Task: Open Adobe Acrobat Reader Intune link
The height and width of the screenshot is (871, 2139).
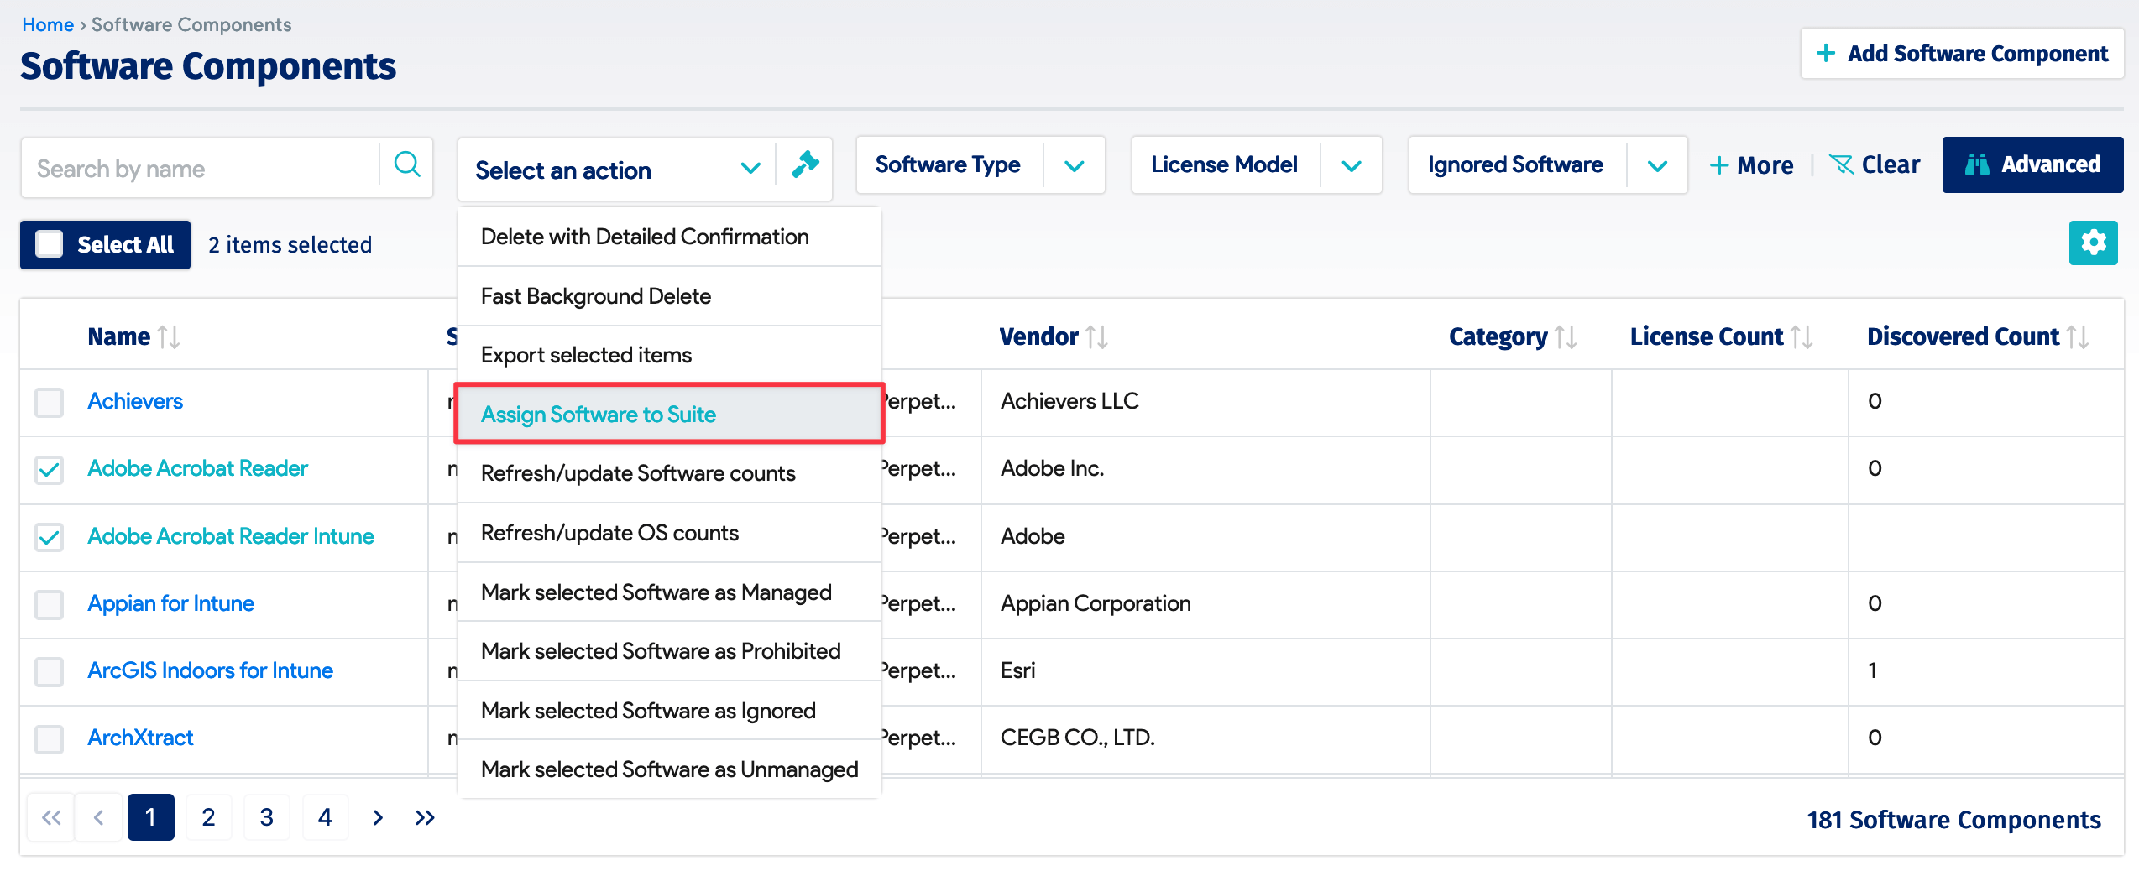Action: point(231,536)
